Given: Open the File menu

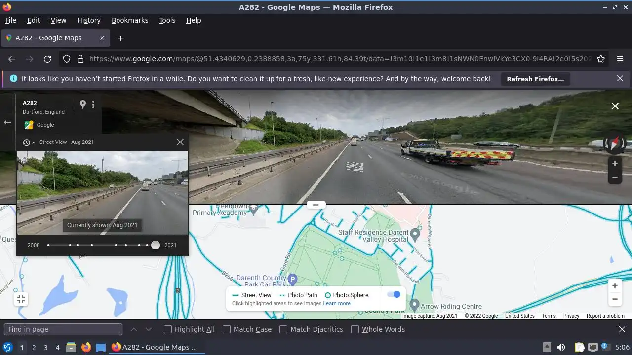Looking at the screenshot, I should click(x=10, y=20).
